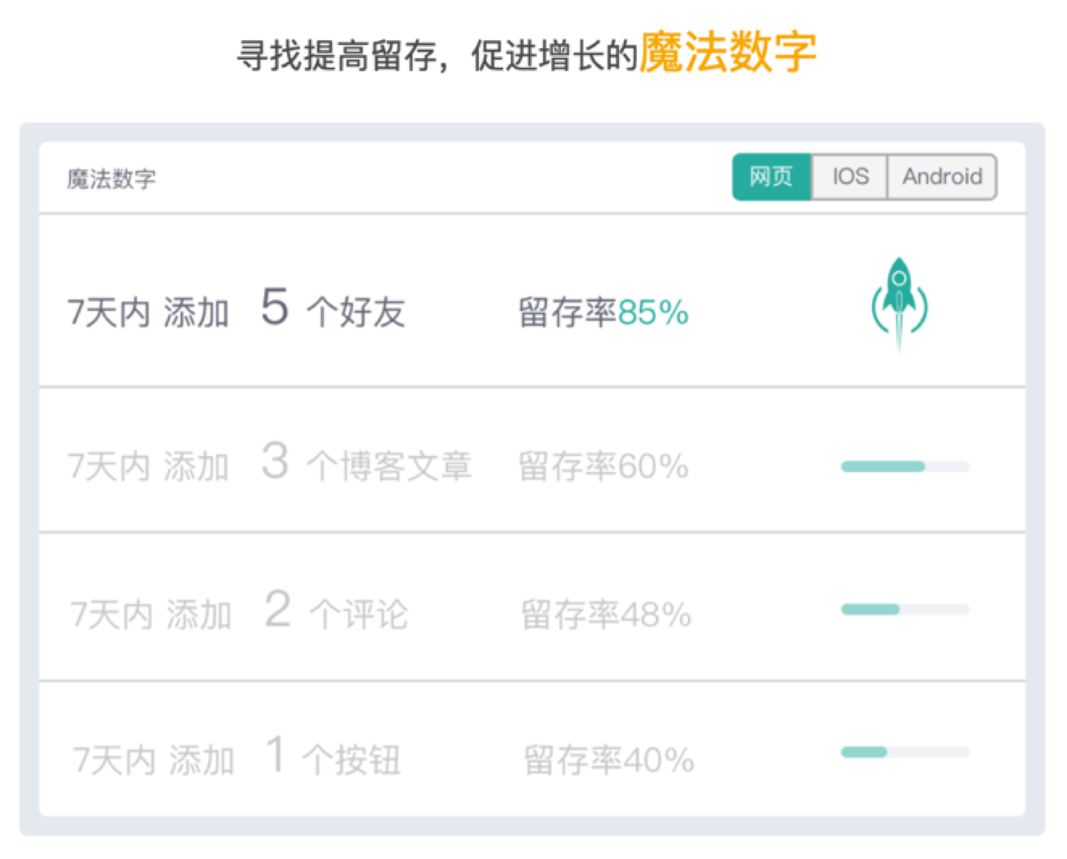Click the orange 魔法数字 headline text
The width and height of the screenshot is (1067, 859).
coord(728,53)
